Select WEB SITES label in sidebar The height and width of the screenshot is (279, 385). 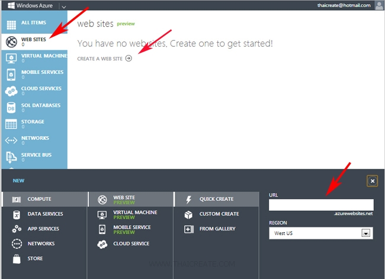34,39
